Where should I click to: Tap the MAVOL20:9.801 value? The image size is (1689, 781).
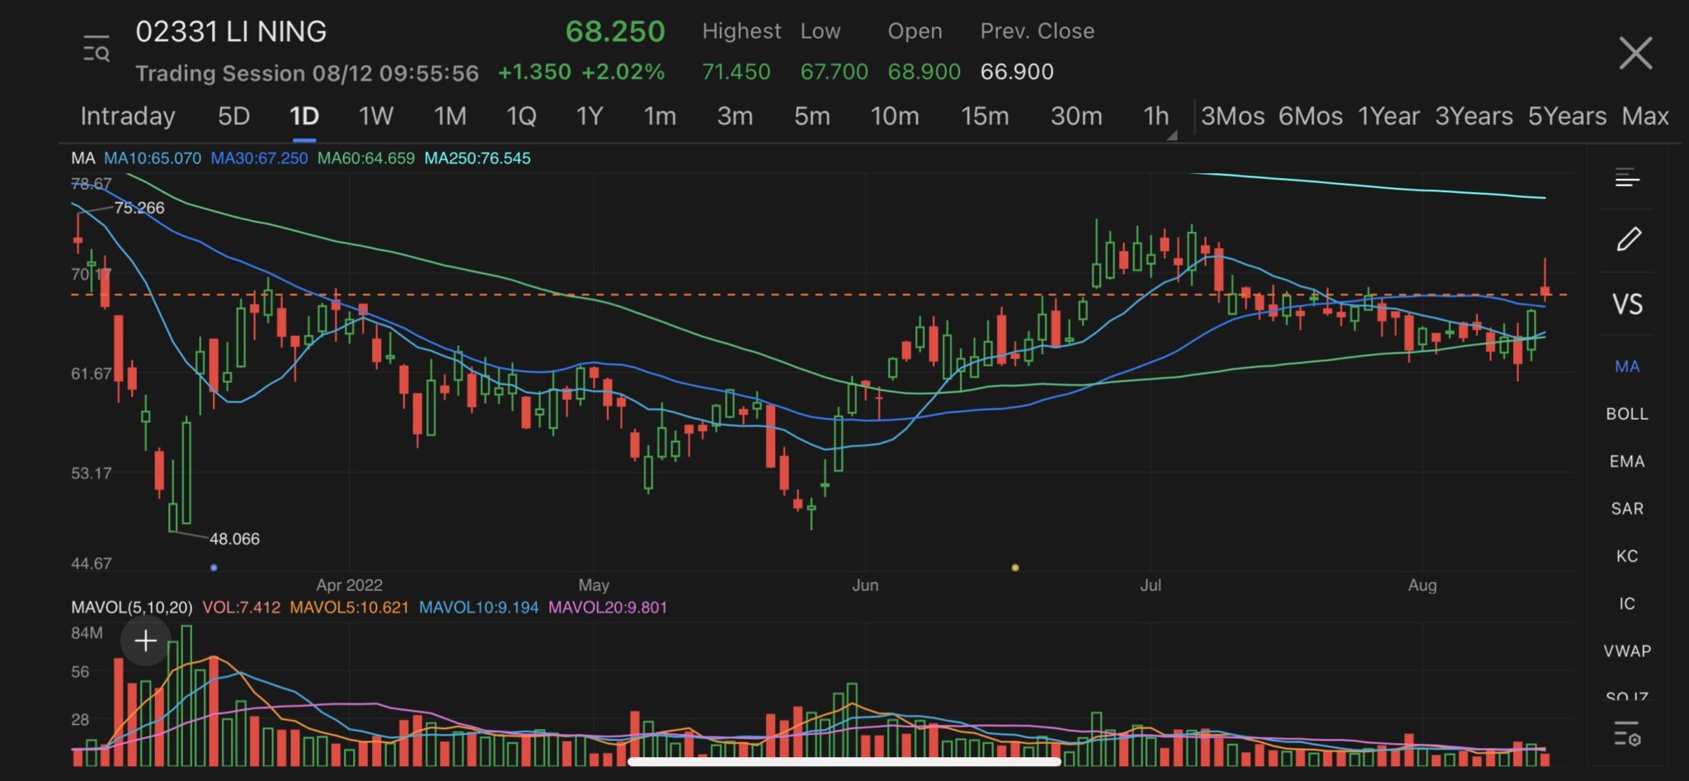(608, 607)
